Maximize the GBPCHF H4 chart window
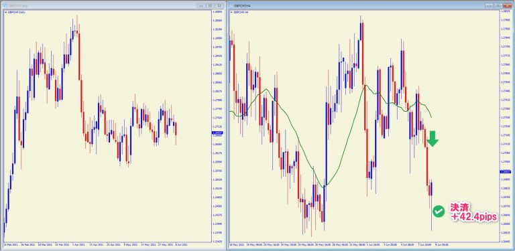 click(498, 5)
